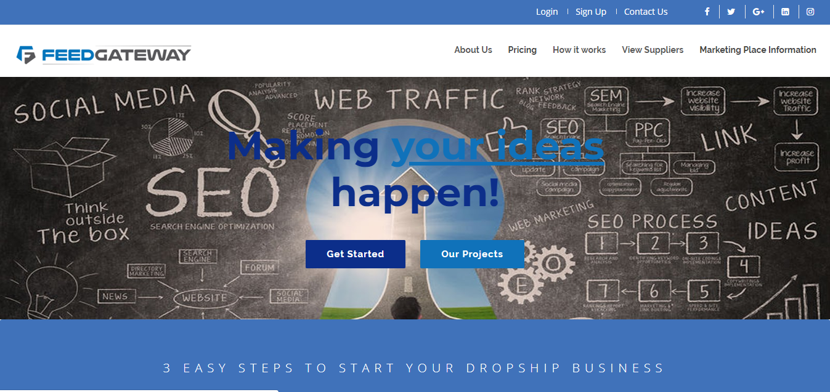Select the About Us menu item
This screenshot has width=830, height=392.
[473, 50]
